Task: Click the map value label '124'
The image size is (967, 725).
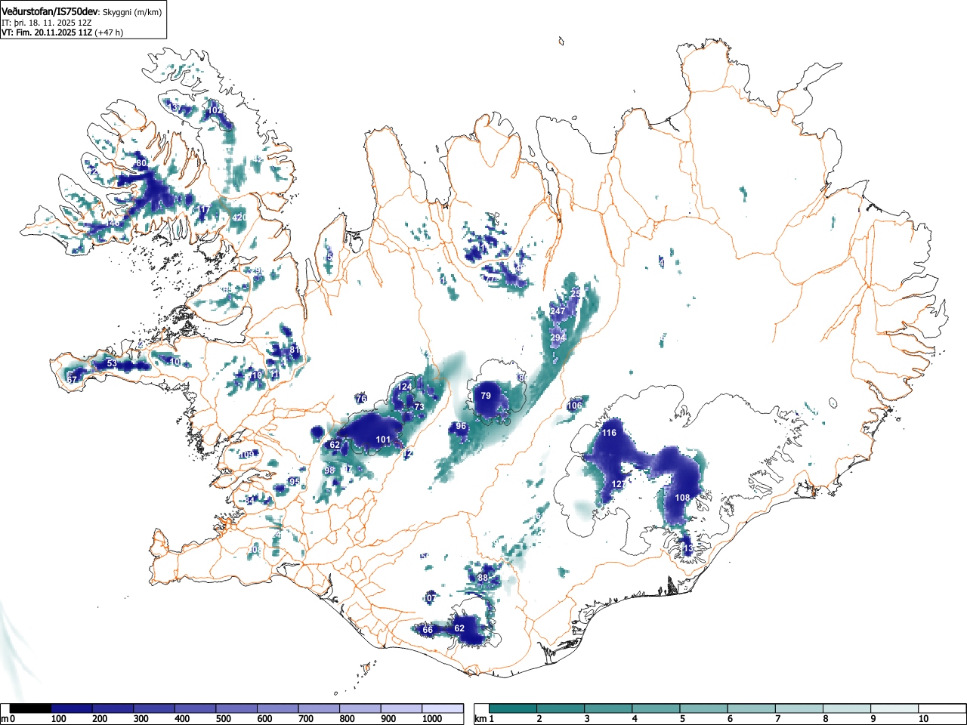Action: click(x=406, y=387)
